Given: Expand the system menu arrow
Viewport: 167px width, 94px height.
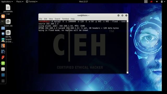Looking at the screenshot, I should point(164,2).
